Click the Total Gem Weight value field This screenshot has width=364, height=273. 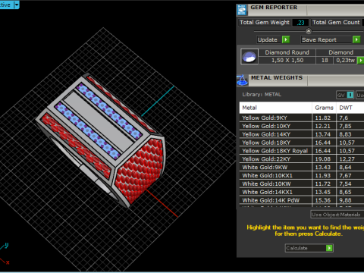(300, 23)
